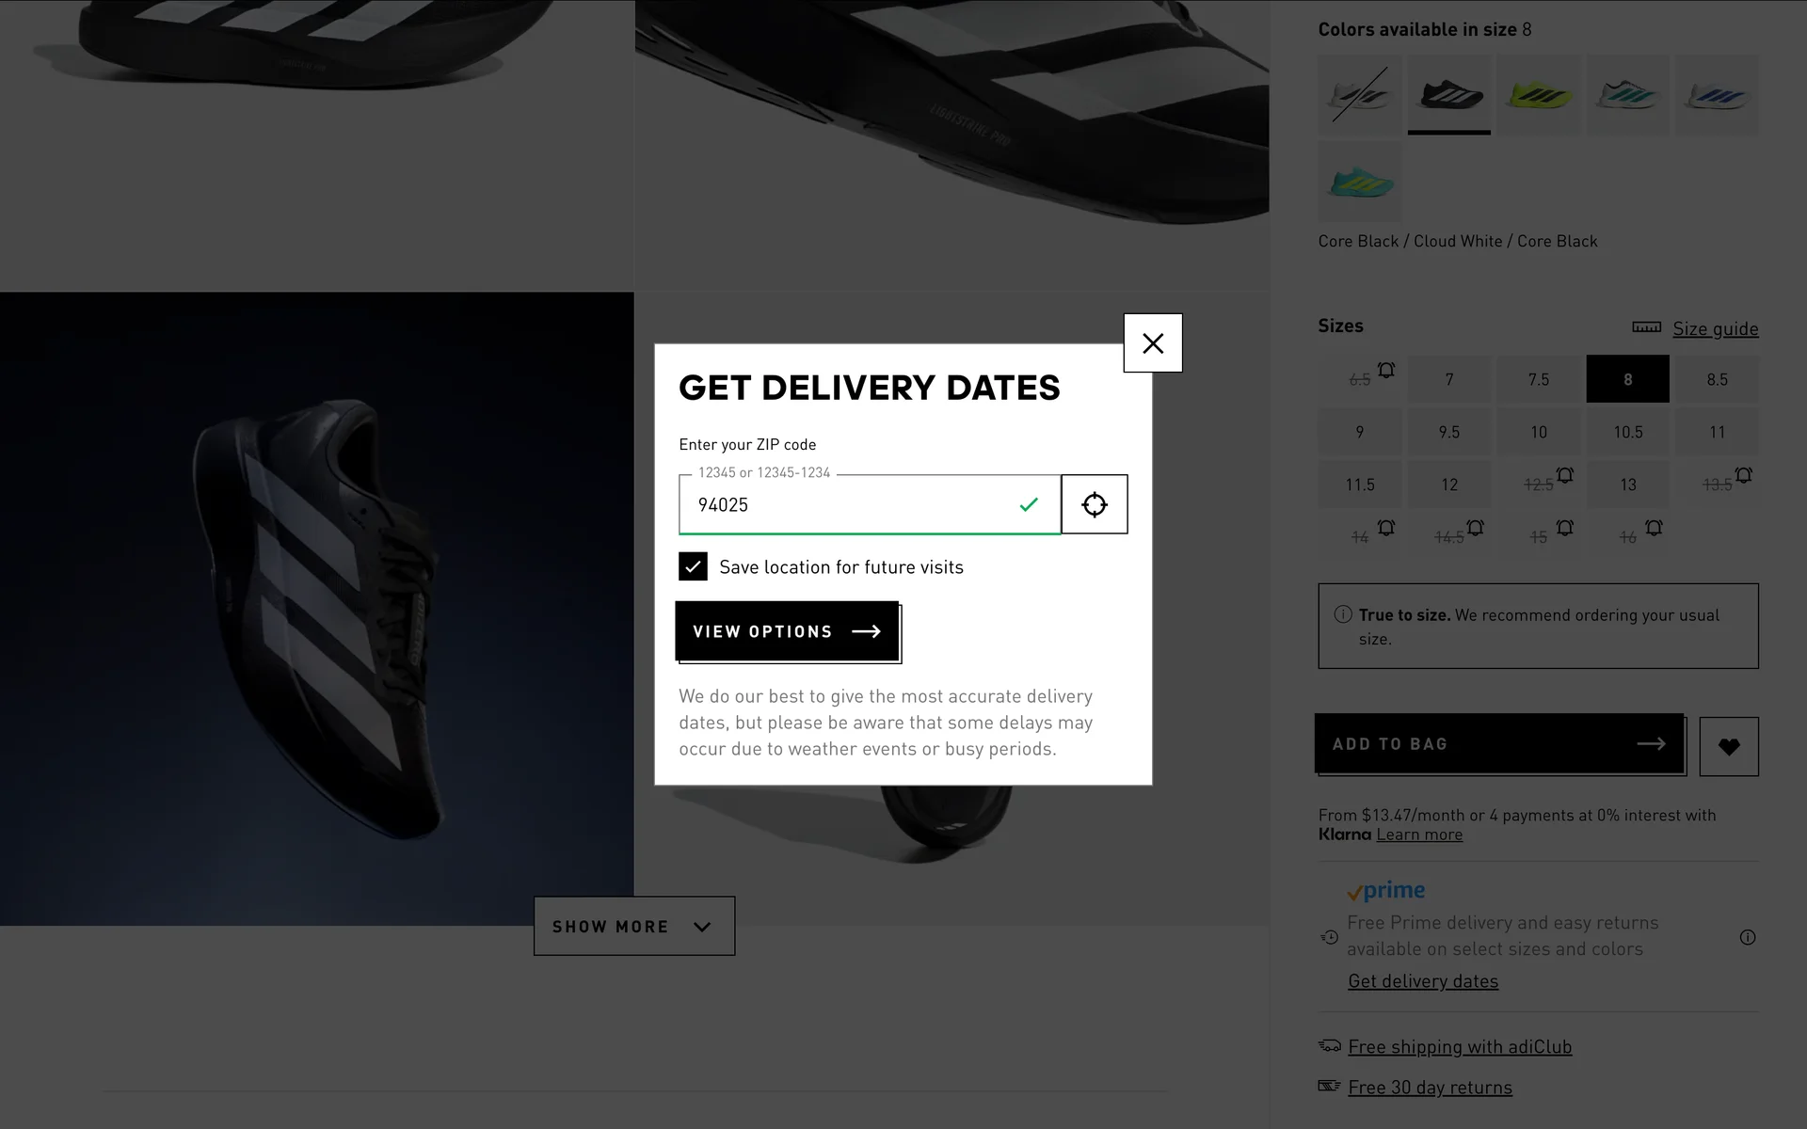Click notify bell for size 12.5
The height and width of the screenshot is (1129, 1807).
pos(1564,475)
